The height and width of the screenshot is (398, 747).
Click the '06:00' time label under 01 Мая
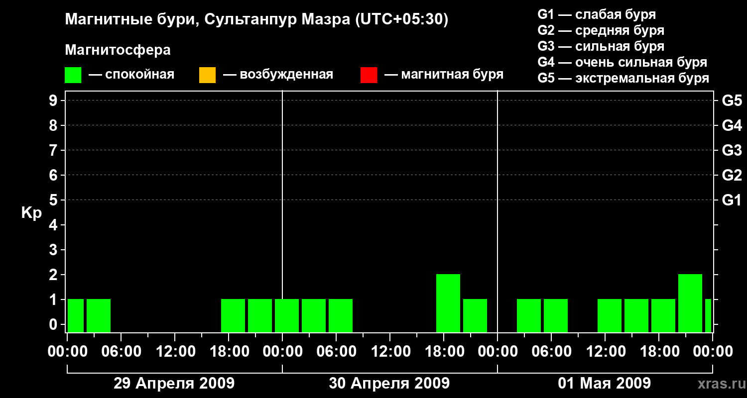pyautogui.click(x=551, y=352)
